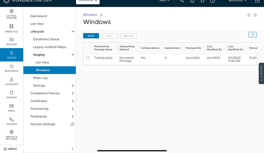Open the apps grid menu
Image resolution: width=264 pixels, height=153 pixels.
[x=257, y=1]
